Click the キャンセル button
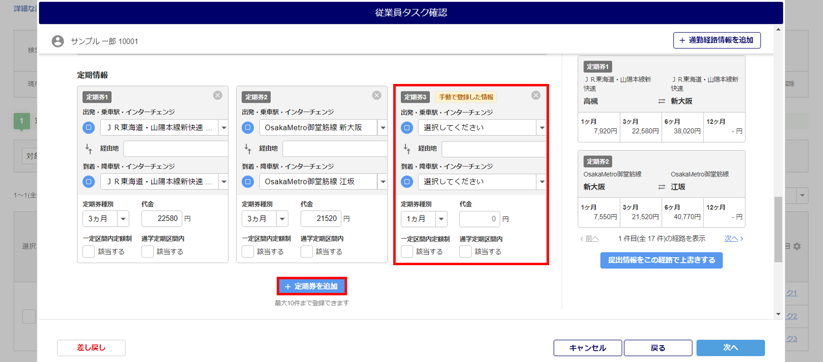This screenshot has height=362, width=823. click(588, 348)
